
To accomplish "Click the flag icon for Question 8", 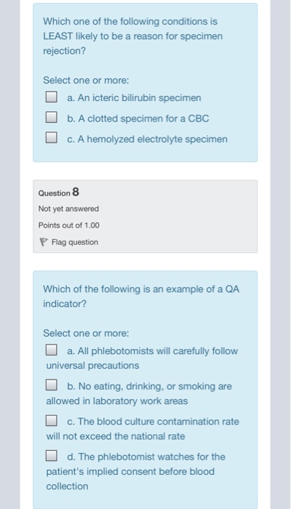I will coord(44,242).
